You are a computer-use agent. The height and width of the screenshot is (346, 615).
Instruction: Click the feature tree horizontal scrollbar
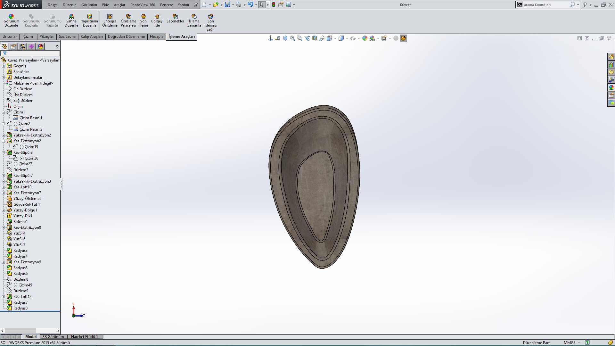(30, 331)
